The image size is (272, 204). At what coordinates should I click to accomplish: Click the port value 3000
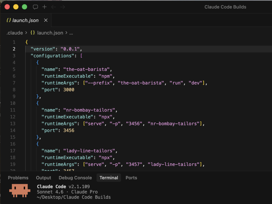point(69,90)
